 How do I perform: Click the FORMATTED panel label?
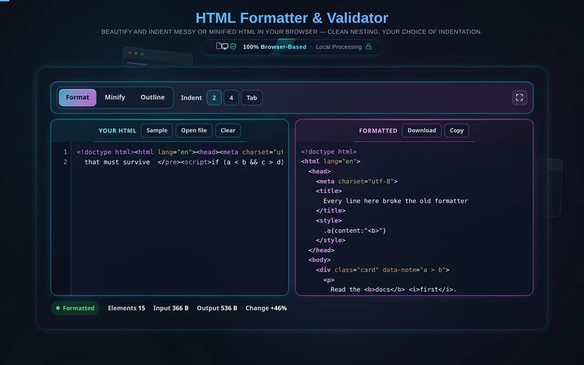coord(378,131)
